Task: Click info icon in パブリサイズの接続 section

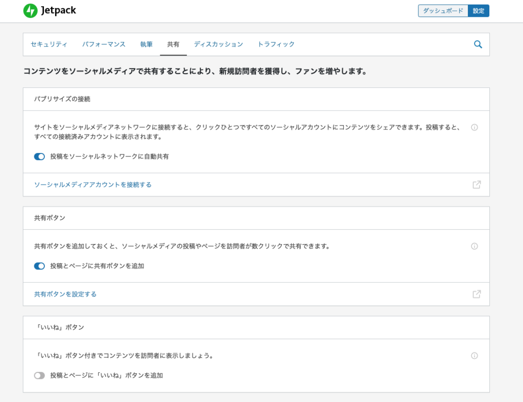Action: tap(474, 127)
